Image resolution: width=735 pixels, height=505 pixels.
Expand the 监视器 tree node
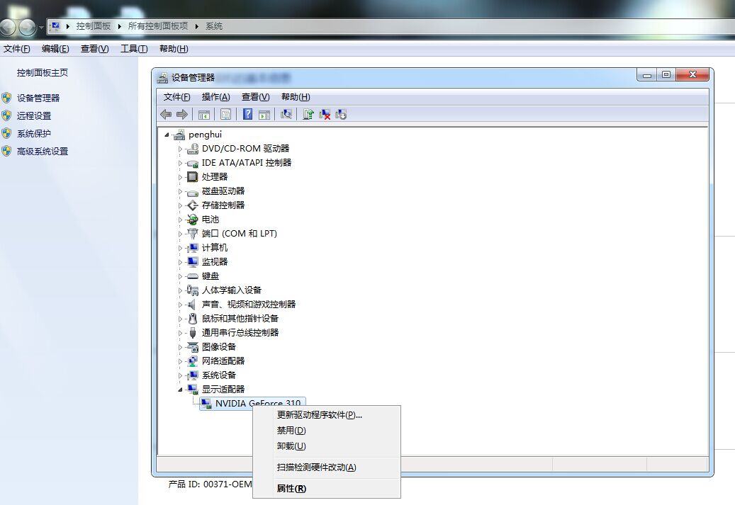180,262
